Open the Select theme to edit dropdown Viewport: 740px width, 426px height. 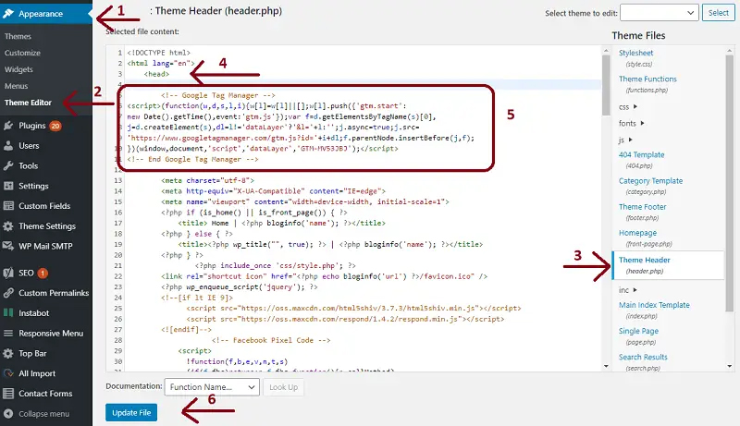point(659,13)
